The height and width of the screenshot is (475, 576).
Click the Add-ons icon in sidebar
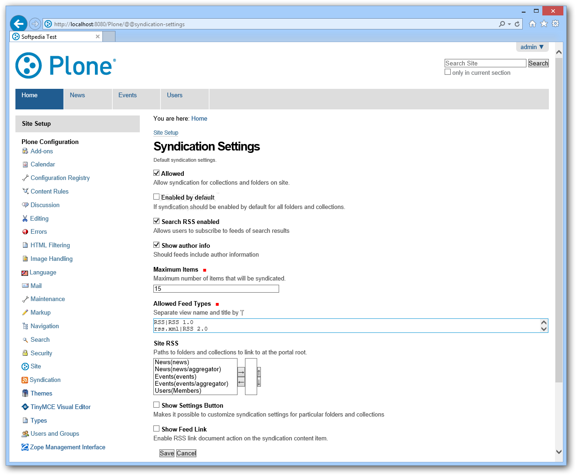(x=25, y=151)
